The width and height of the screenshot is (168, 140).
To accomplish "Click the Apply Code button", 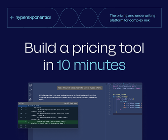I will [73, 103].
